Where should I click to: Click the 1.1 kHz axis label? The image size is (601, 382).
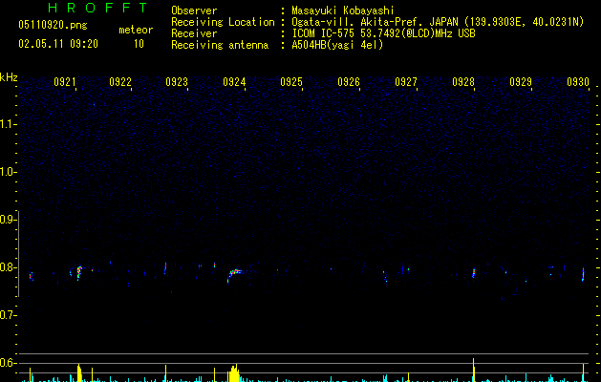coord(8,124)
